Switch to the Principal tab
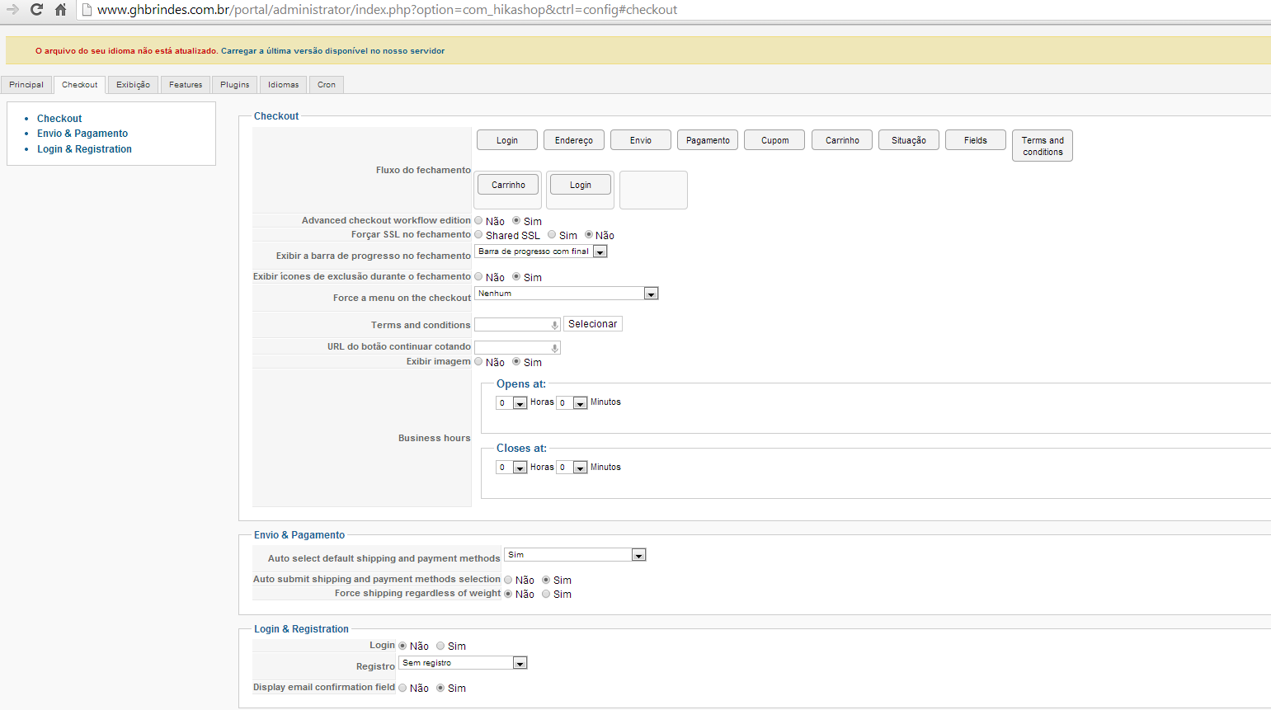The width and height of the screenshot is (1271, 710). point(26,85)
